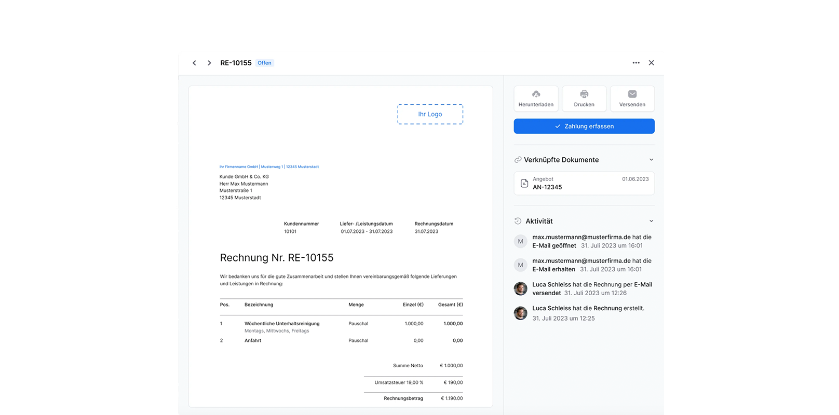This screenshot has height=415, width=839.
Task: Click Luca Schleiss avatar on the versendet entry
Action: point(521,289)
